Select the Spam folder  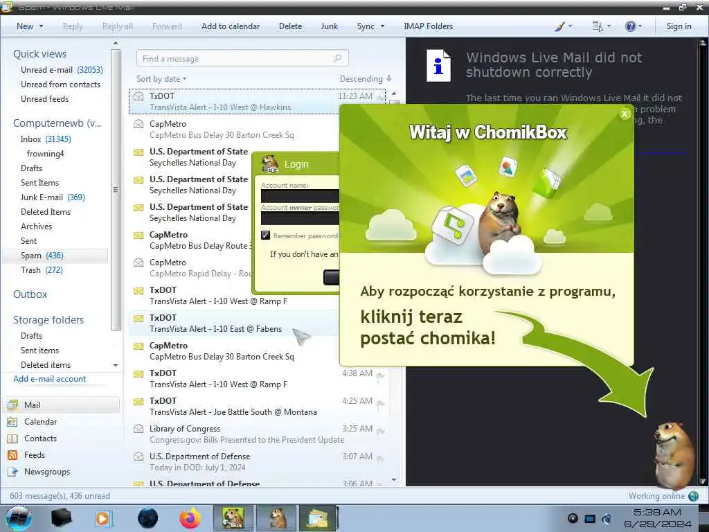tap(55, 256)
